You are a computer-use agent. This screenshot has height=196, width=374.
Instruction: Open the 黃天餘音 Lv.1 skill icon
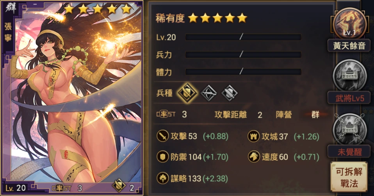pyautogui.click(x=349, y=24)
